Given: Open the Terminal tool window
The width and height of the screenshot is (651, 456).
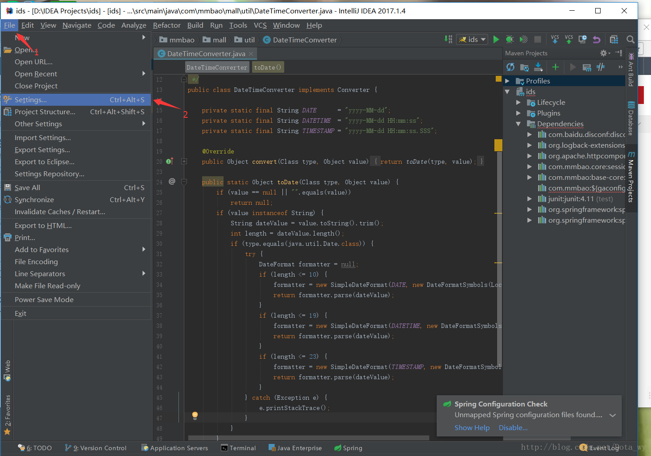Looking at the screenshot, I should 239,448.
